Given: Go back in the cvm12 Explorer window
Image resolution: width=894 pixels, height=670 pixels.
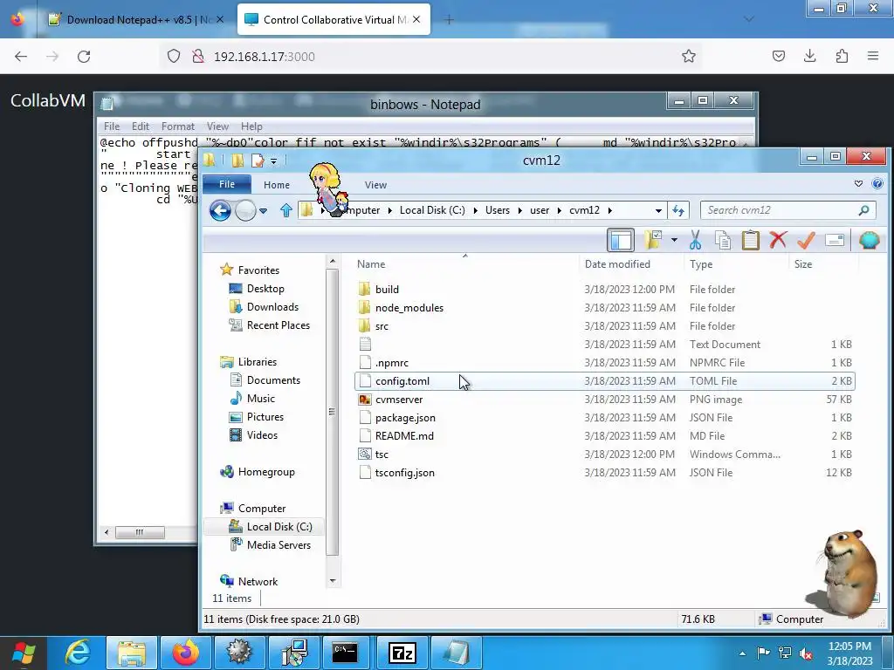Looking at the screenshot, I should 220,210.
